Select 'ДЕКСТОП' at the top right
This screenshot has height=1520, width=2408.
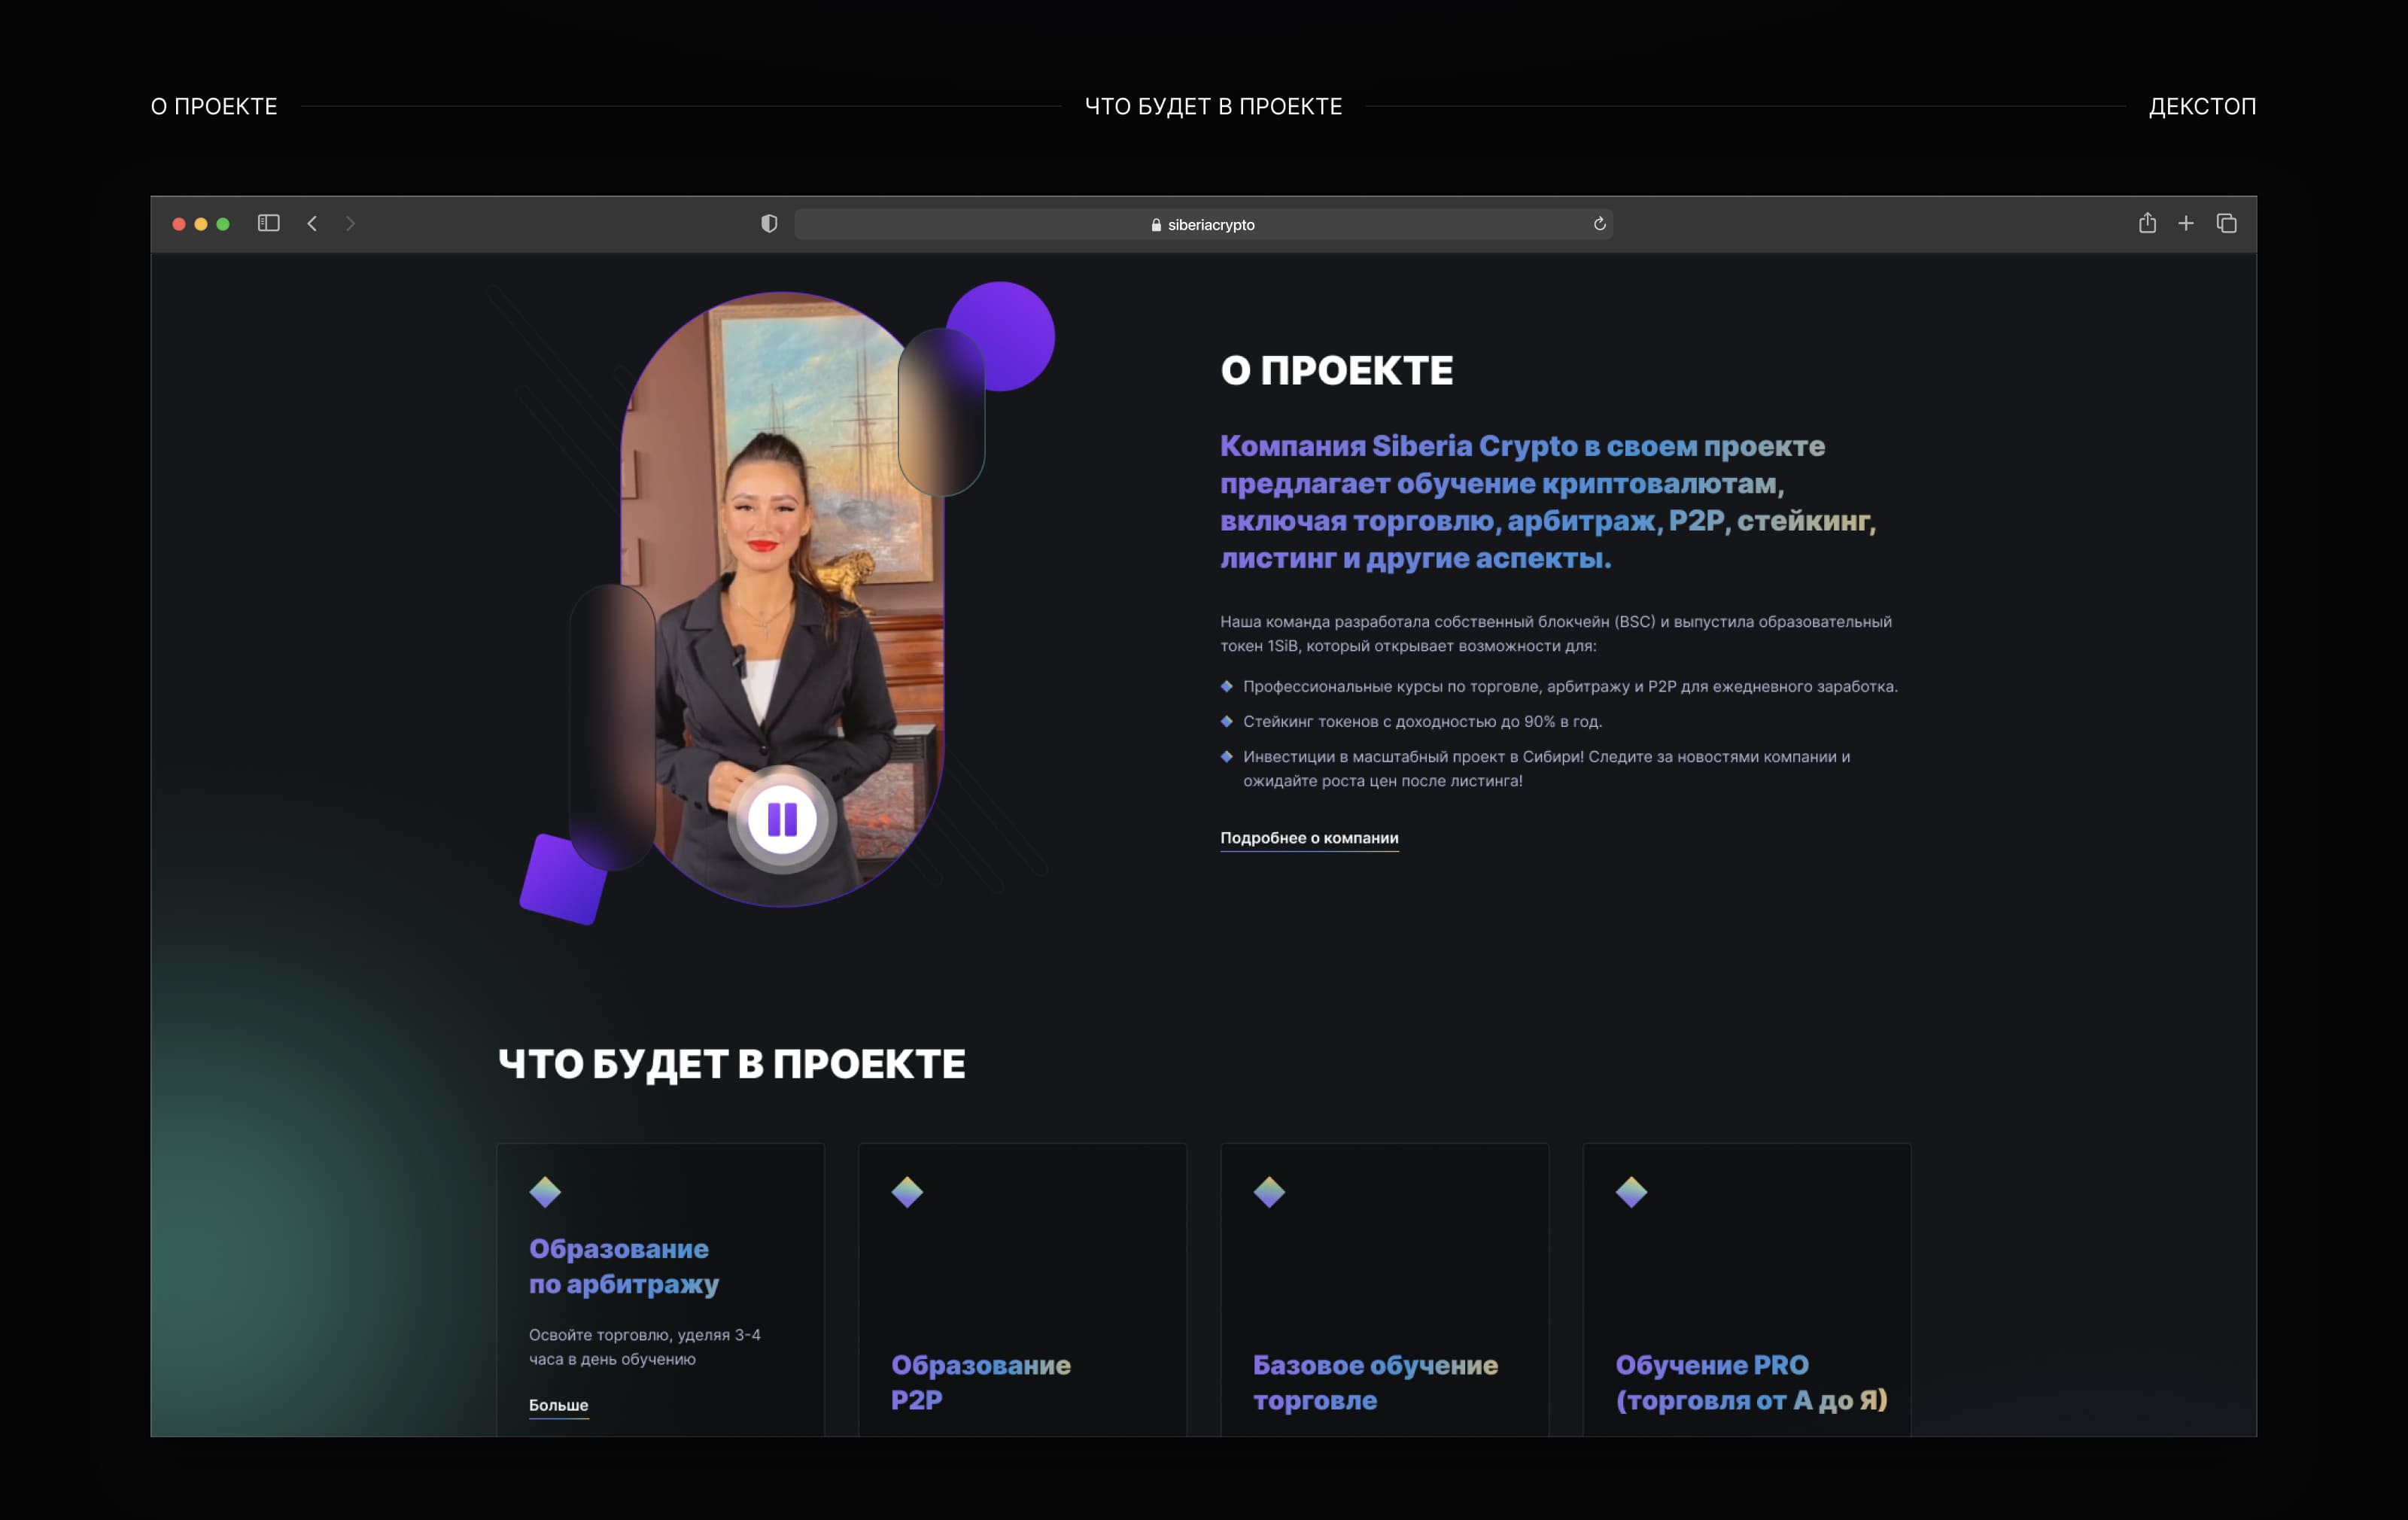click(x=2202, y=106)
